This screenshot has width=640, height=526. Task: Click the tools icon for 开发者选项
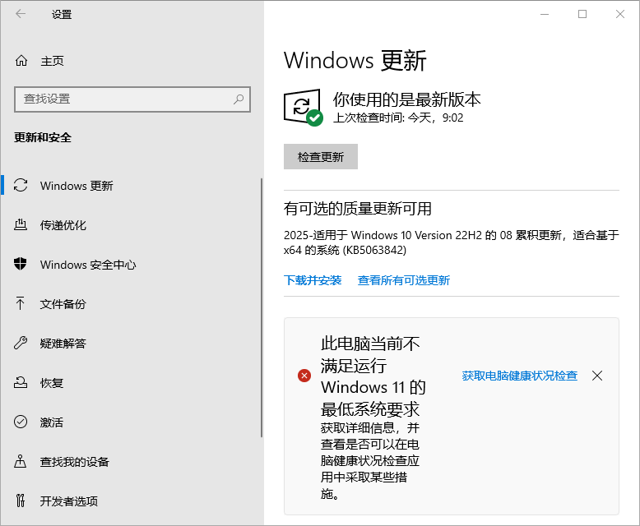[21, 501]
